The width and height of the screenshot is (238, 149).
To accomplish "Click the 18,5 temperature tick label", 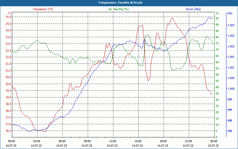I will (x=8, y=104).
